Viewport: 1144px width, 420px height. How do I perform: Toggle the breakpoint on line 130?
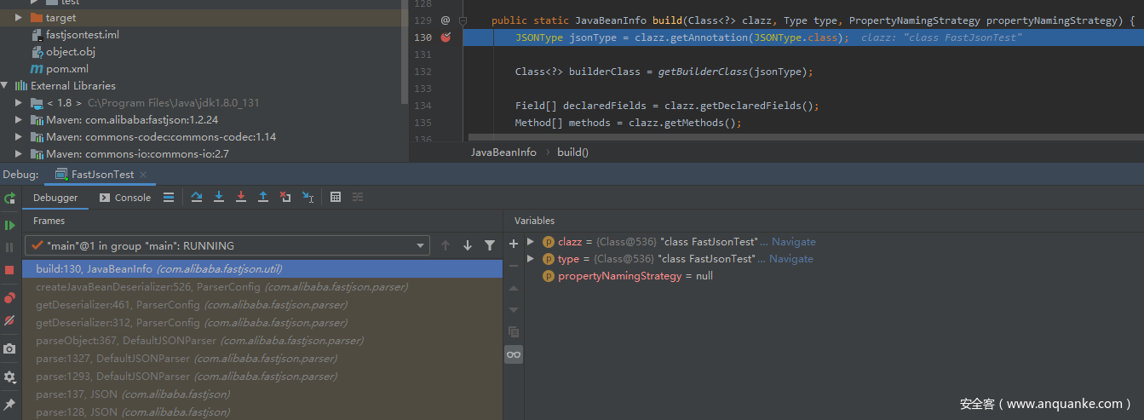pyautogui.click(x=446, y=37)
